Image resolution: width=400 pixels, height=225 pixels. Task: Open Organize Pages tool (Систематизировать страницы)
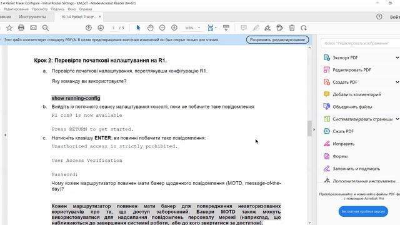(x=362, y=119)
